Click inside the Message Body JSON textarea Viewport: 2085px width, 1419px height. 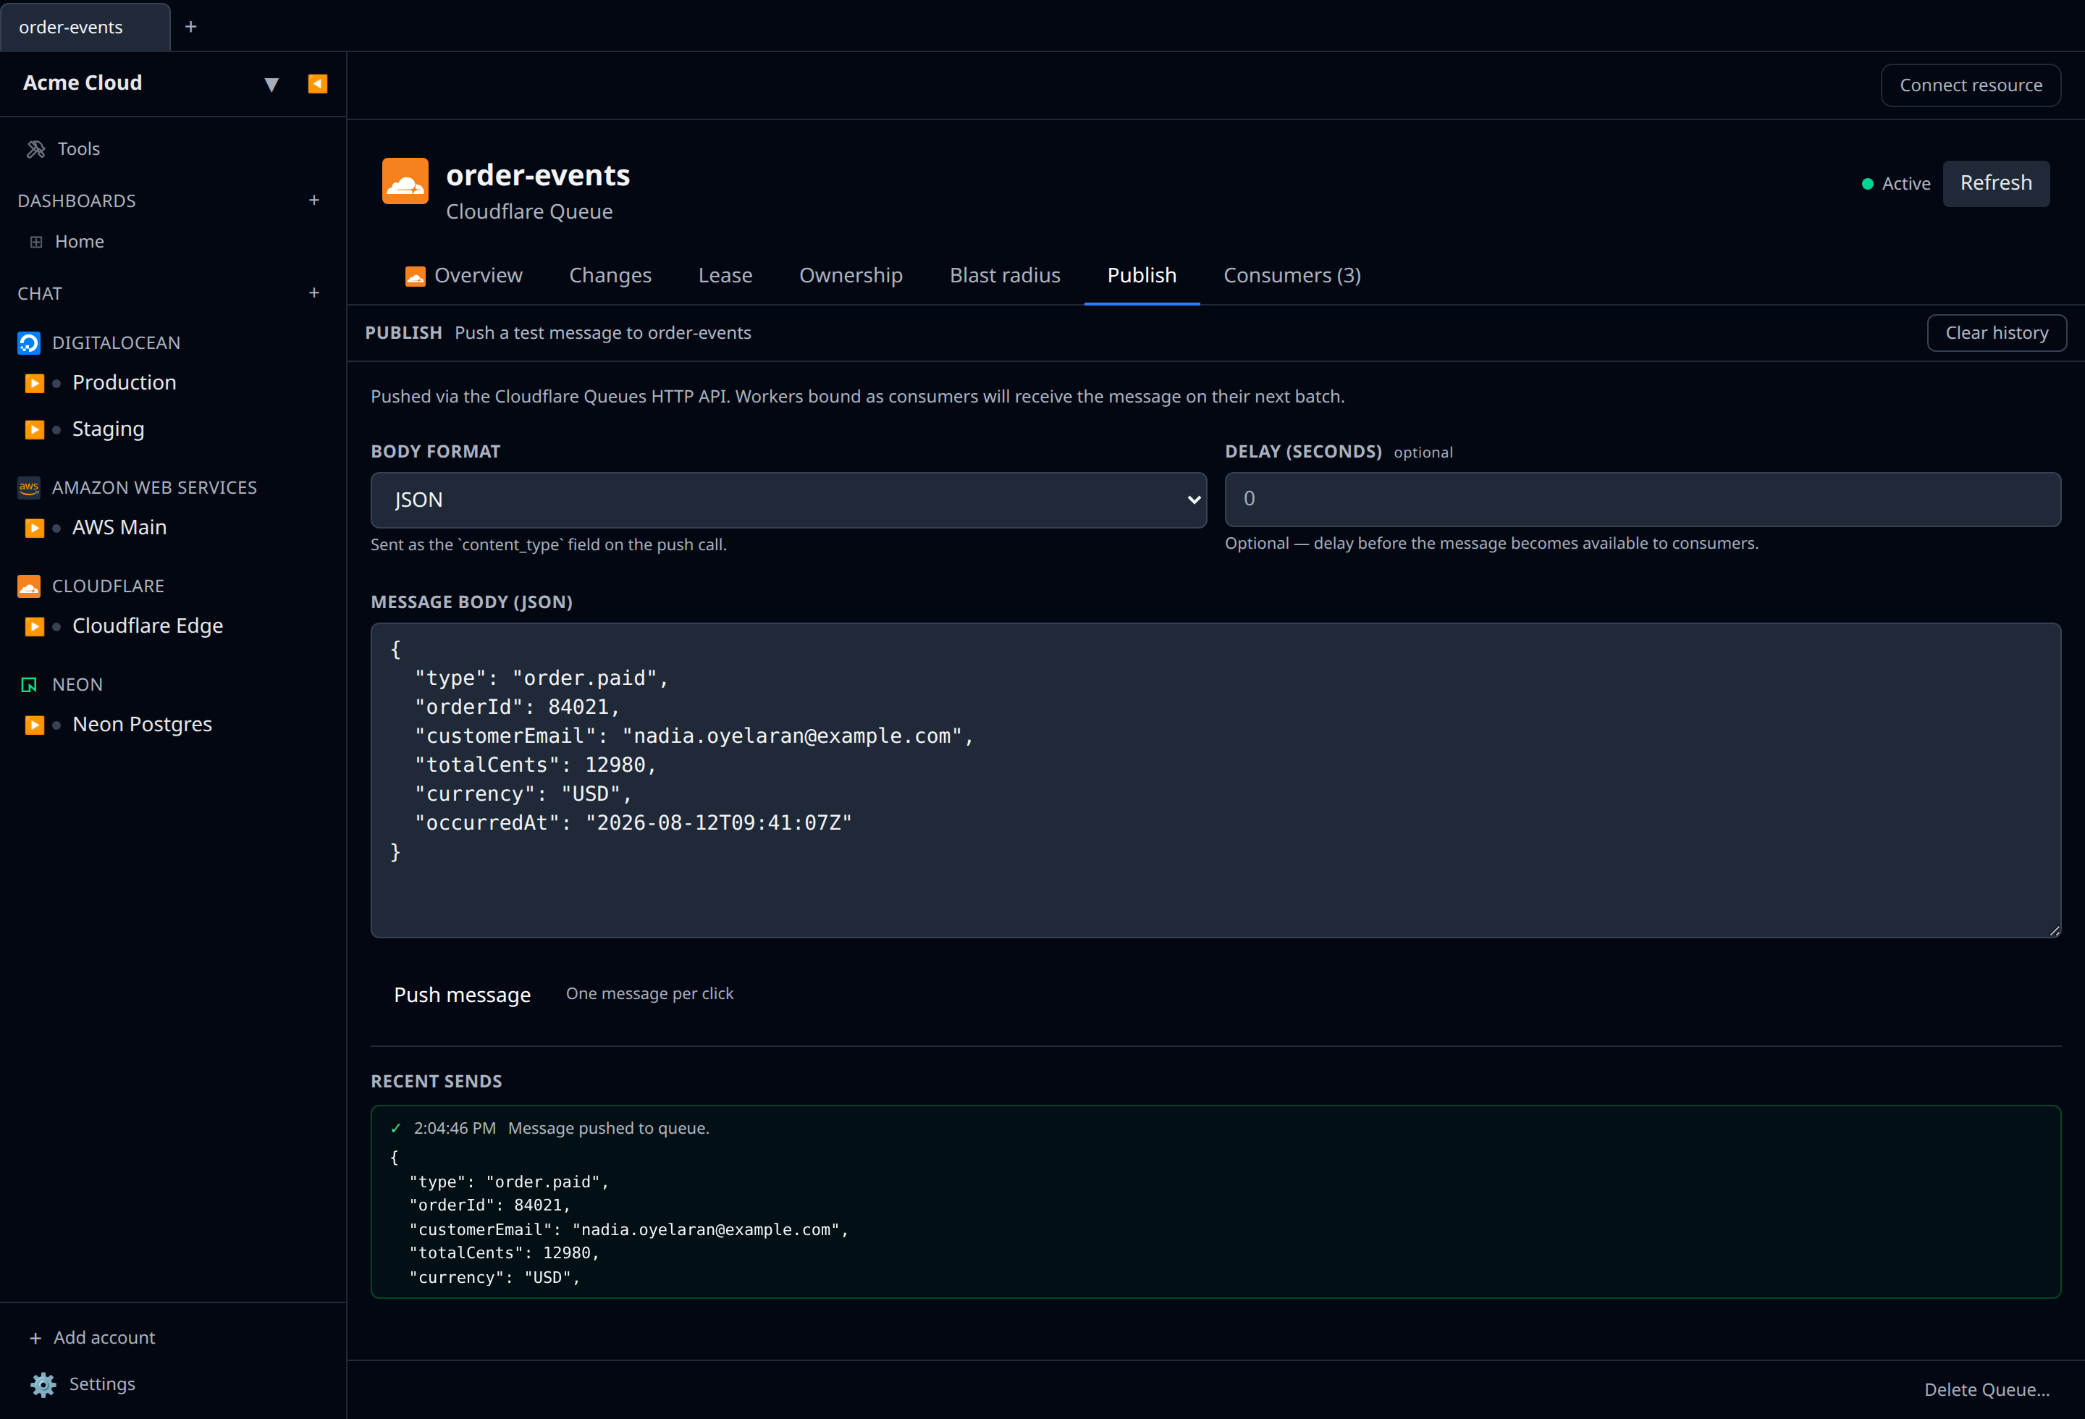point(1216,780)
